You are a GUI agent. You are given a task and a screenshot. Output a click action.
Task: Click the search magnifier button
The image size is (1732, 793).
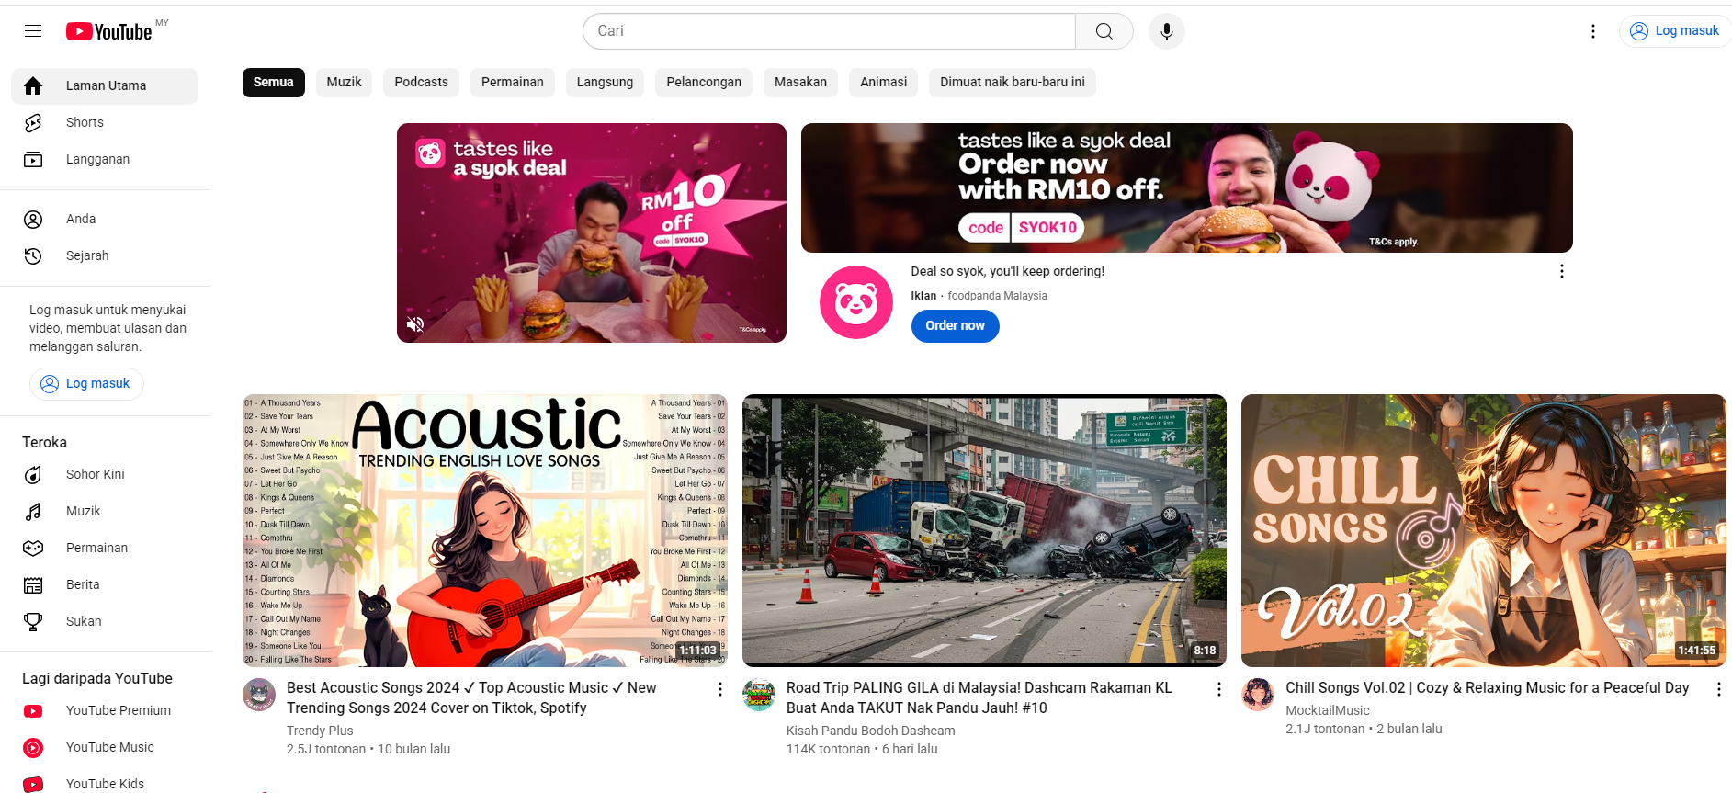[x=1104, y=31]
